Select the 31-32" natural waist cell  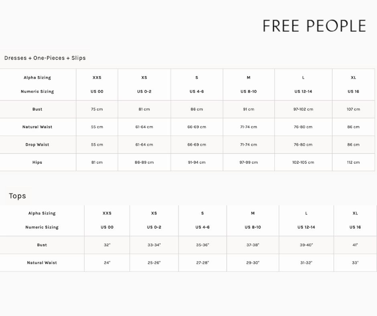point(306,263)
